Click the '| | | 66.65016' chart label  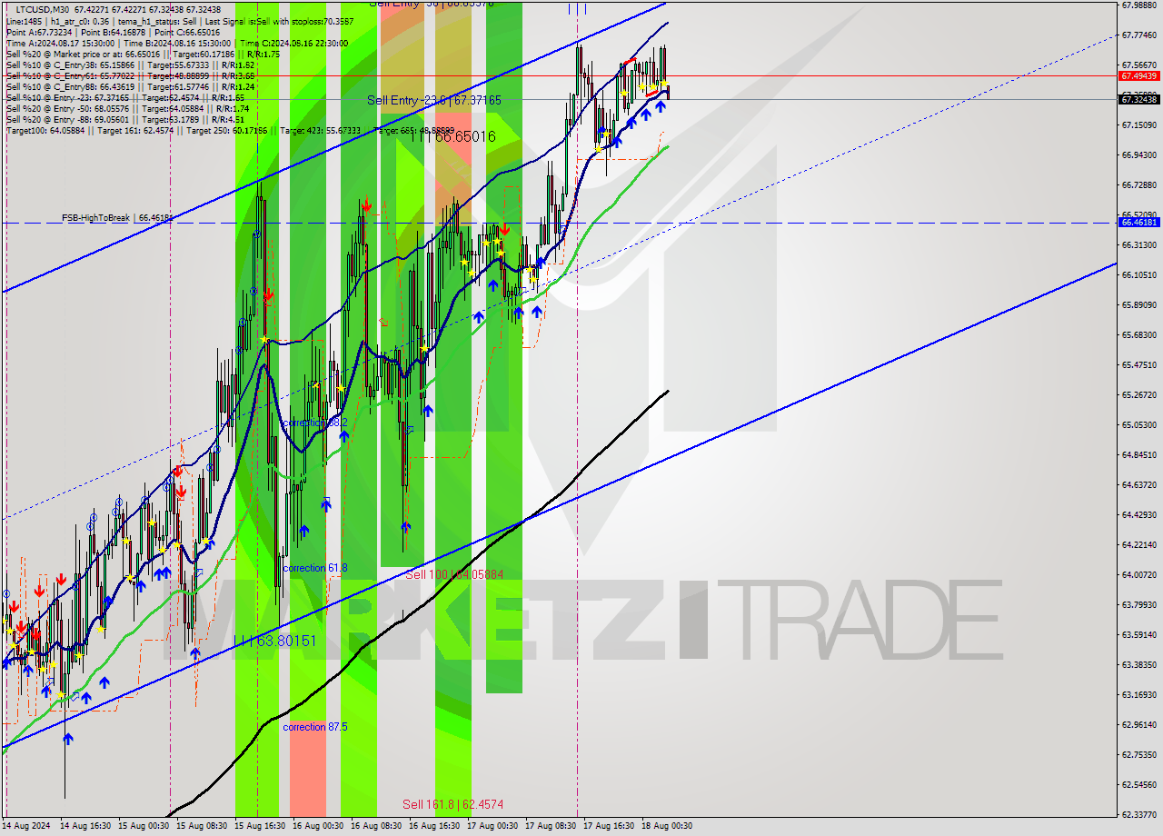pyautogui.click(x=452, y=136)
